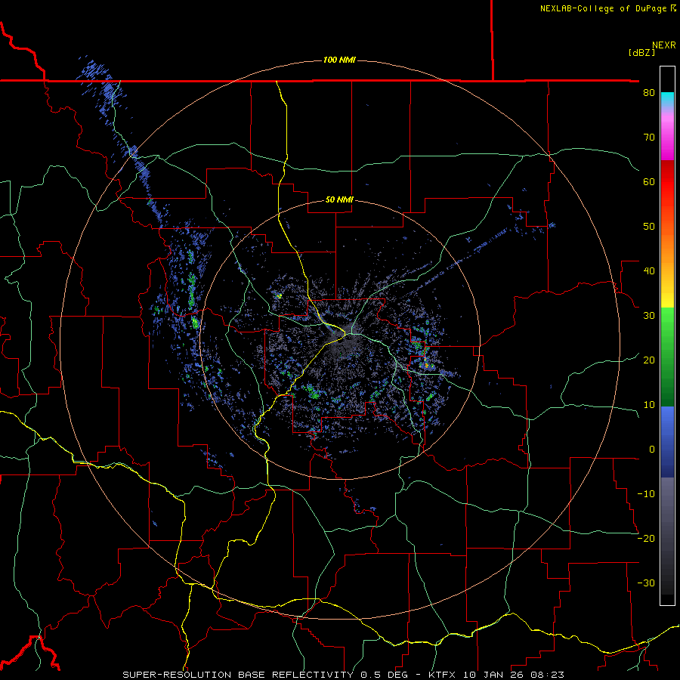Click the positive 10 value on the dBZ scale
The height and width of the screenshot is (680, 680).
click(649, 405)
